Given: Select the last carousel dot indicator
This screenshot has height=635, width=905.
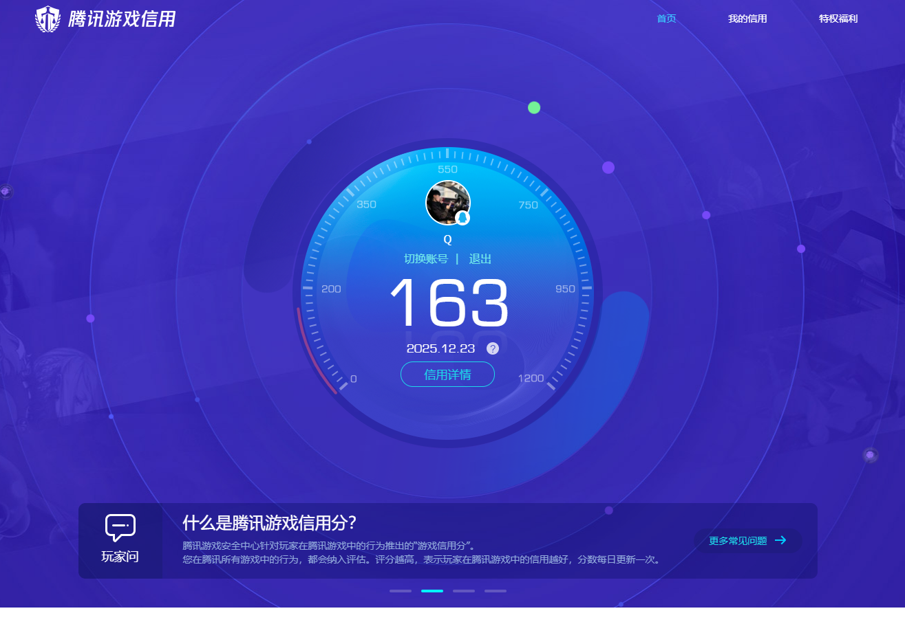Looking at the screenshot, I should click(496, 590).
